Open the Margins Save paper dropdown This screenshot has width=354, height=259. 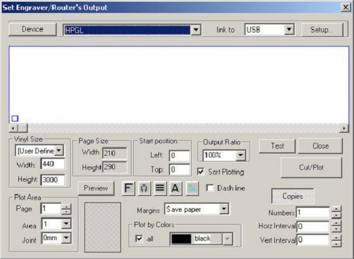coord(224,209)
